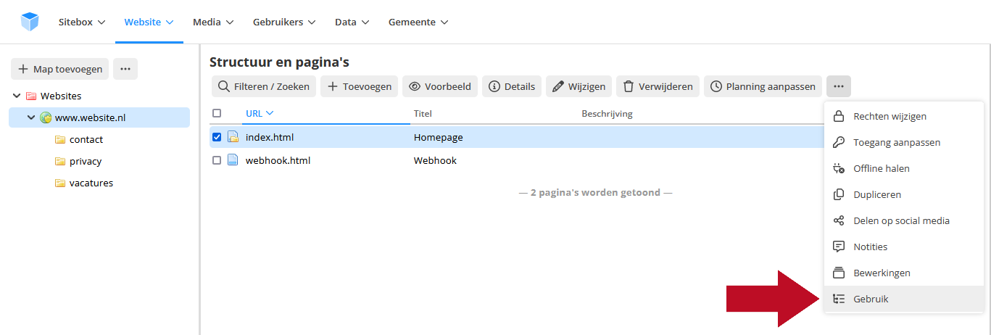
Task: Click the index.html page icon
Action: click(233, 137)
